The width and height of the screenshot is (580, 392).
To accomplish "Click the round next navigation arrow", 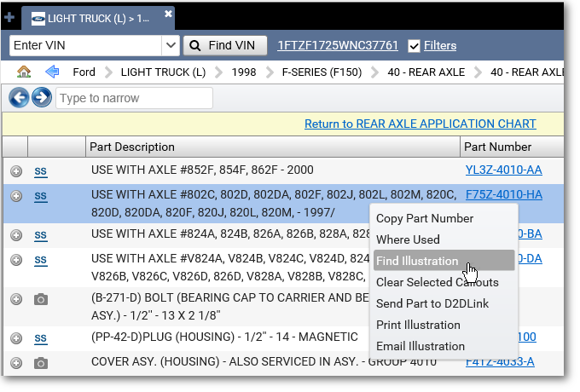I will coord(41,99).
